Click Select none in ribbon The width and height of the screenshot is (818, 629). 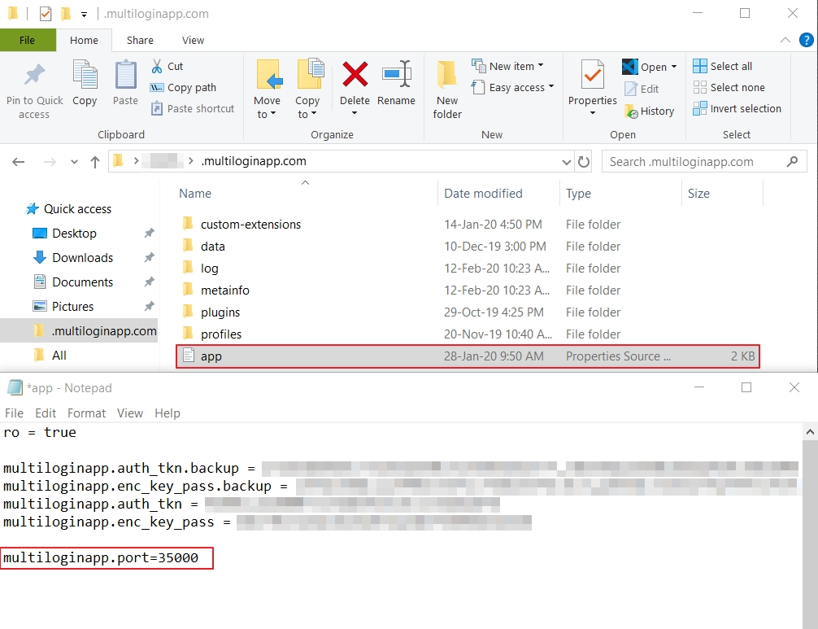click(x=729, y=87)
